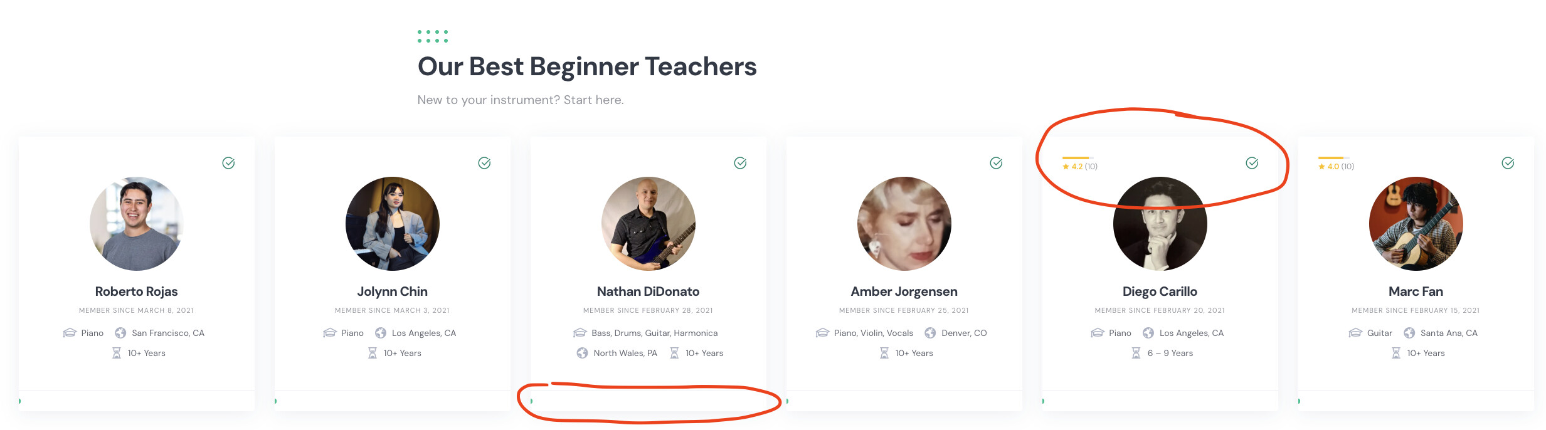Click Diego Carillo's 4.2 star rating bar
The width and height of the screenshot is (1546, 430).
coord(1078,157)
